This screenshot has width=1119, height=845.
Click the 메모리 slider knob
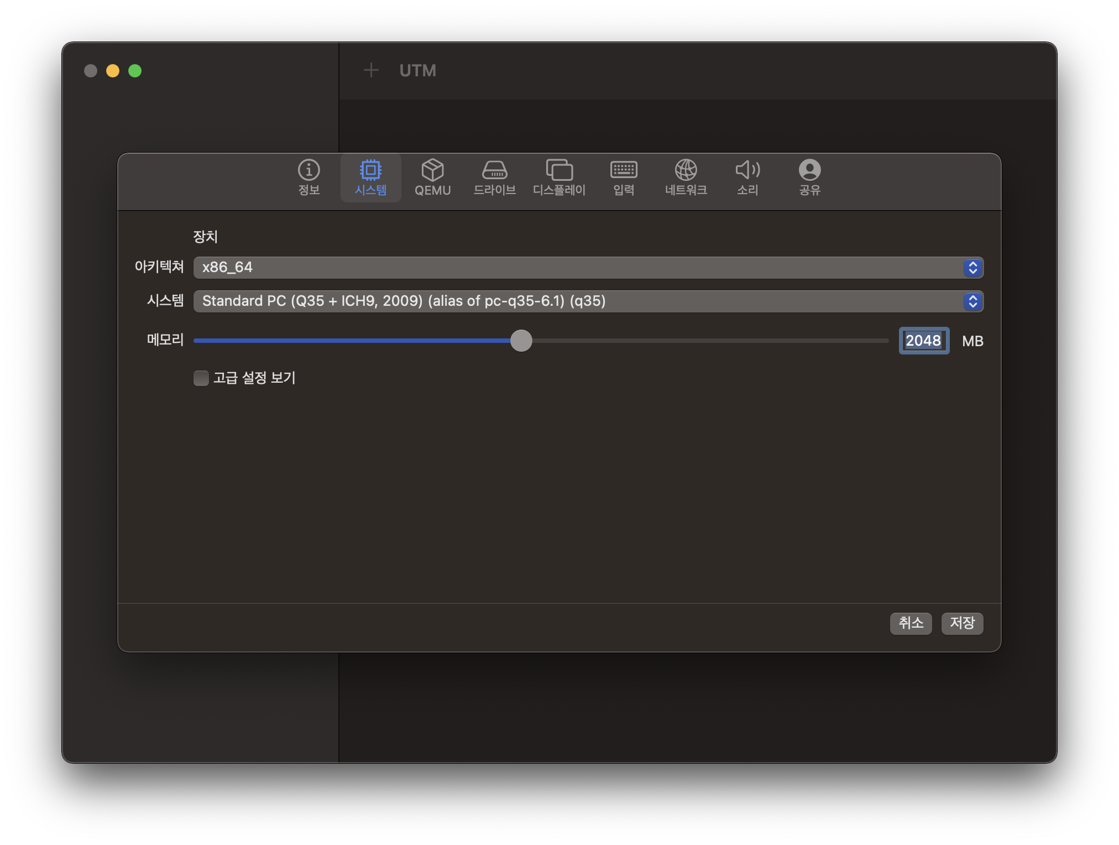(521, 341)
